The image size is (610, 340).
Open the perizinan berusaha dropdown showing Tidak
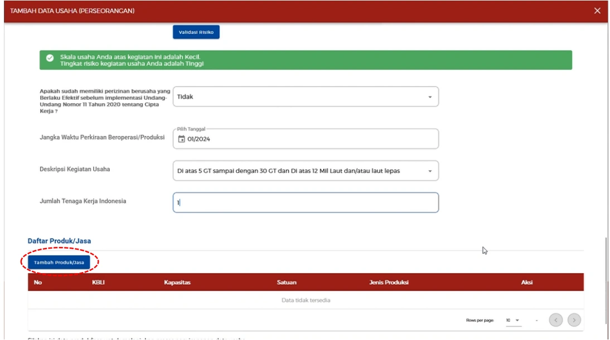coord(306,96)
